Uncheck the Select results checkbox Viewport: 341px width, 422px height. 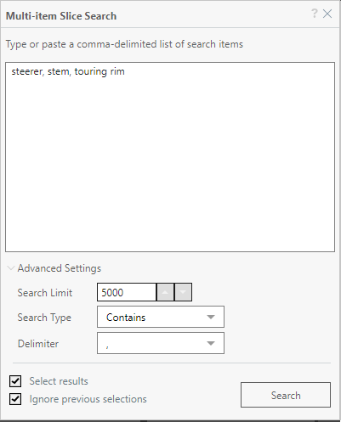[15, 381]
